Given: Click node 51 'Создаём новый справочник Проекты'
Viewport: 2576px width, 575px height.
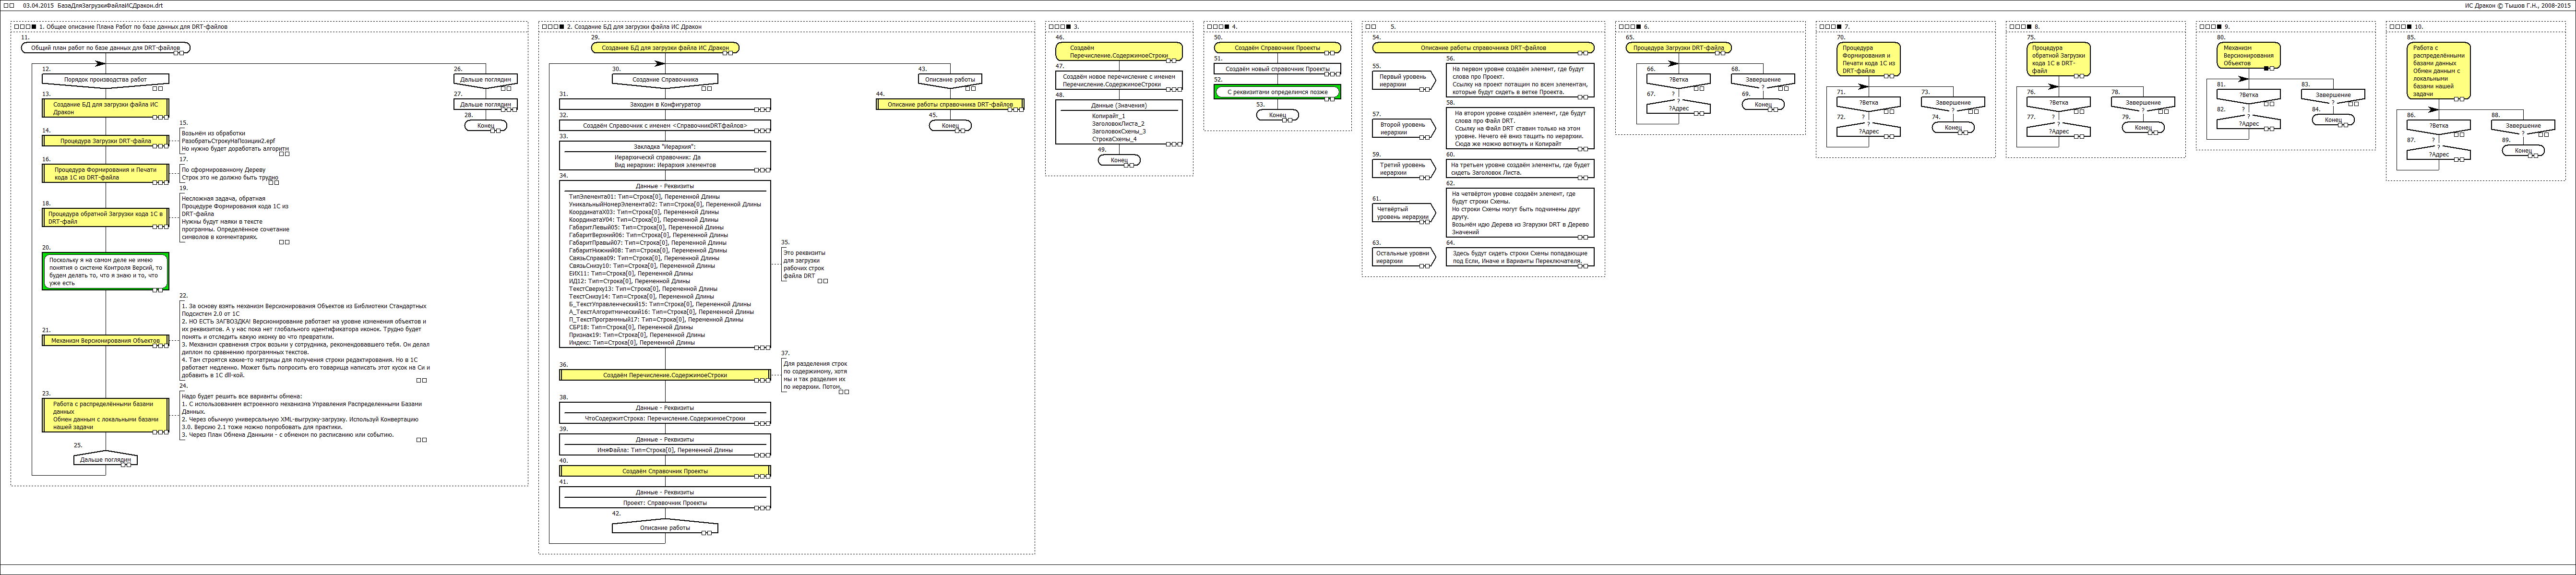Looking at the screenshot, I should coord(1277,69).
